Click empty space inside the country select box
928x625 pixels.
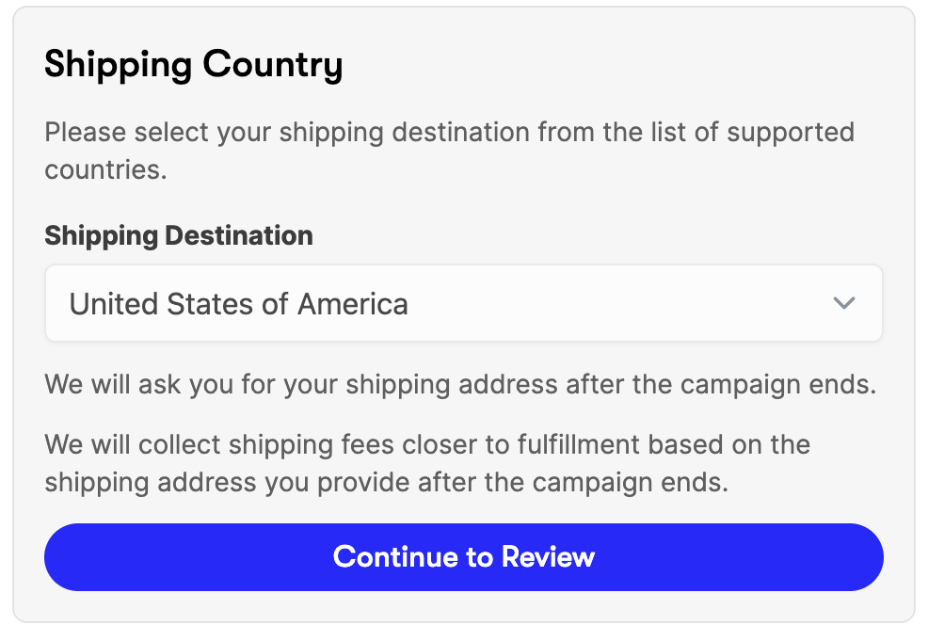[x=612, y=303]
